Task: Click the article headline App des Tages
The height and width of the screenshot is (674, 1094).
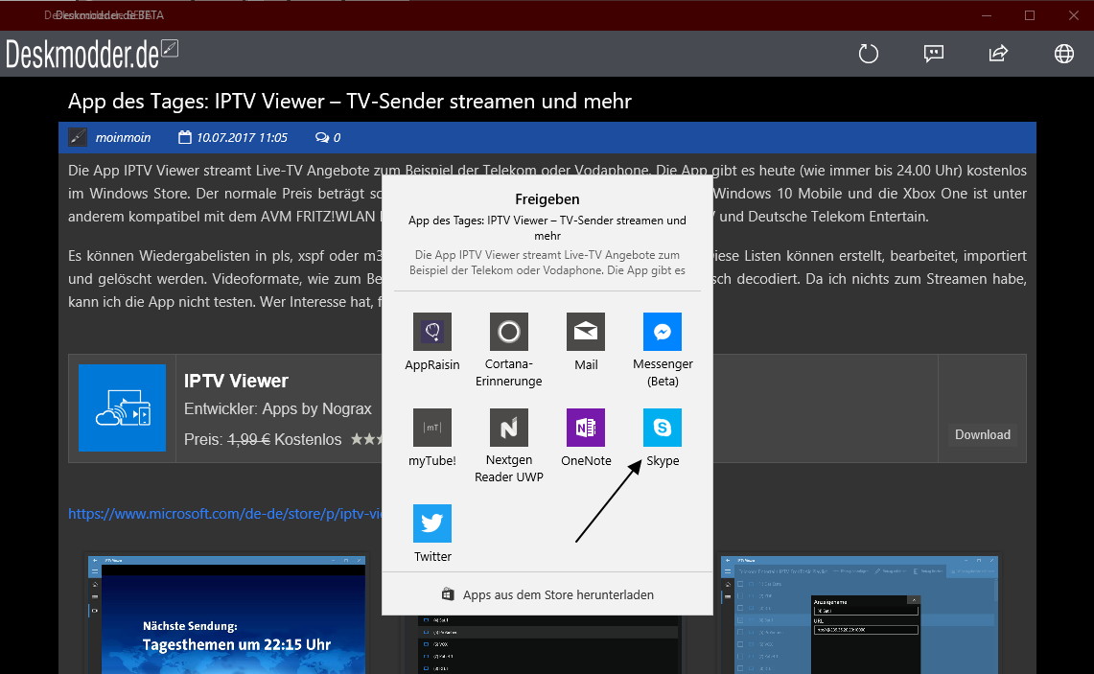Action: [x=350, y=102]
